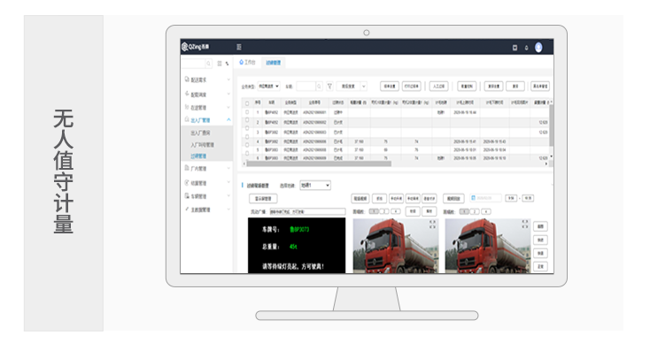
Task: Open second submenu item under 出入厂管理
Action: pos(202,145)
